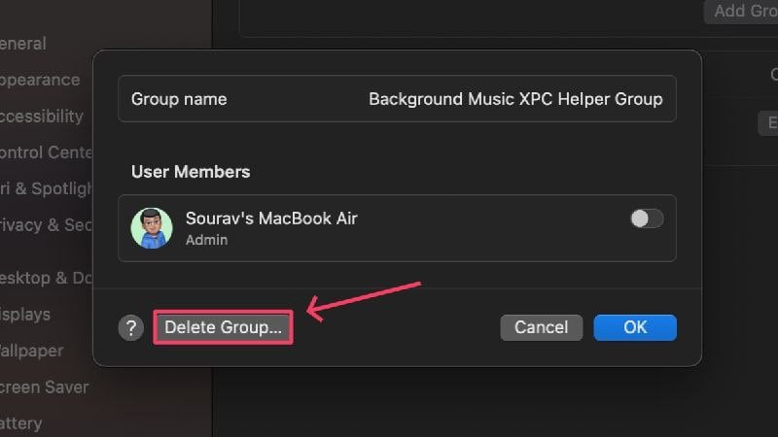
Task: Go to Accessibility settings in sidebar
Action: tap(42, 117)
